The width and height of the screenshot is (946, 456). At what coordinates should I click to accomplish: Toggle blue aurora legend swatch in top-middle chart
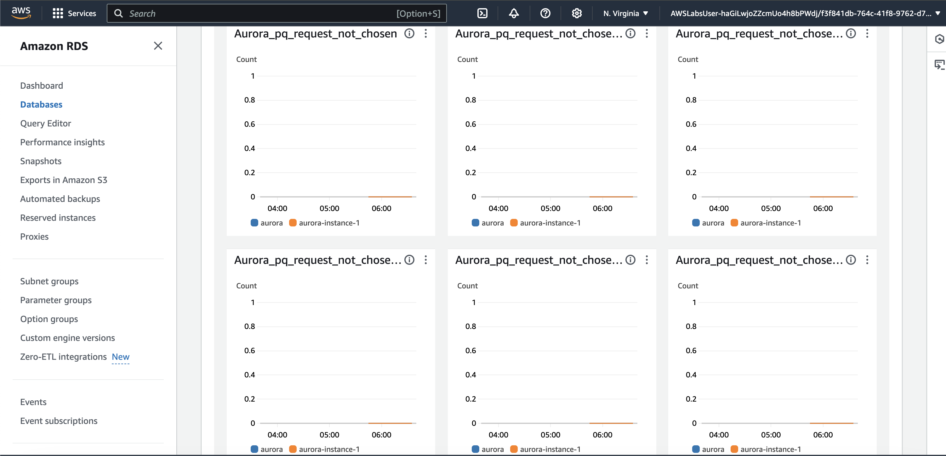coord(475,223)
